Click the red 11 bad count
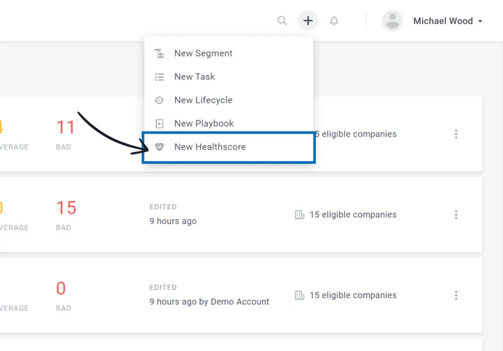This screenshot has width=503, height=351. 66,127
